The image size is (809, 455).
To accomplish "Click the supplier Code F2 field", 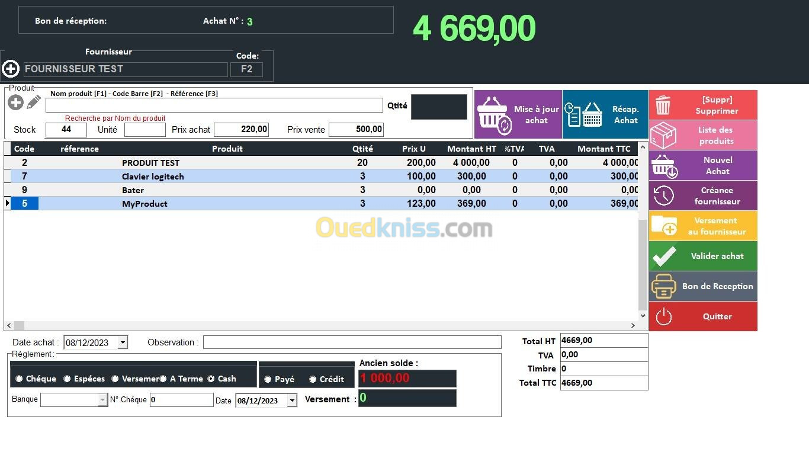I will tap(246, 69).
